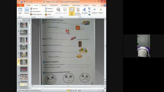Open the Animations ribbon tab
The image size is (164, 92).
pyautogui.click(x=65, y=5)
